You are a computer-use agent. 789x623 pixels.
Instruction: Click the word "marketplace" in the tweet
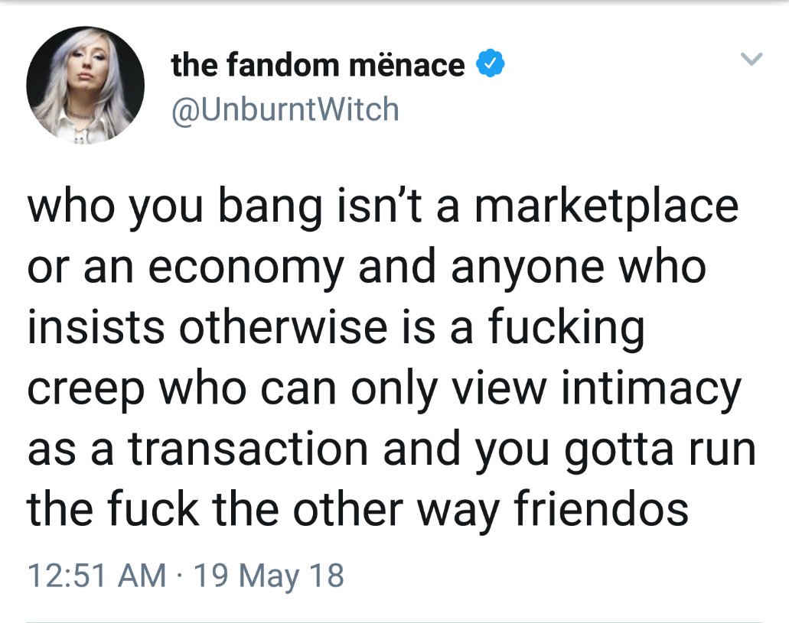[x=606, y=206]
